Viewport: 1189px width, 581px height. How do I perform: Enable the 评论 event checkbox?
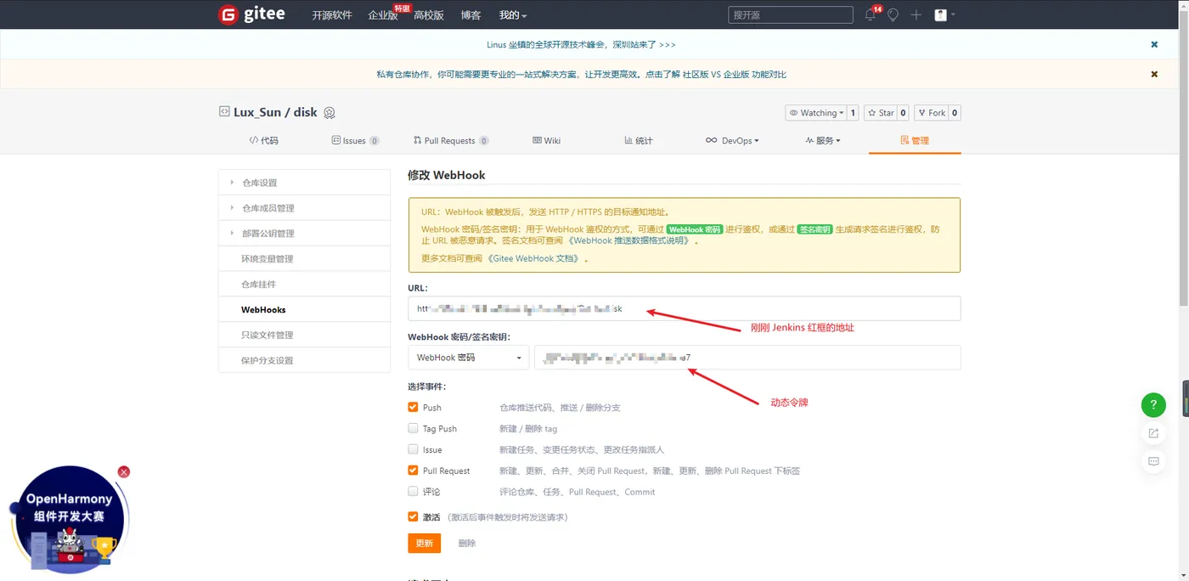pos(413,491)
